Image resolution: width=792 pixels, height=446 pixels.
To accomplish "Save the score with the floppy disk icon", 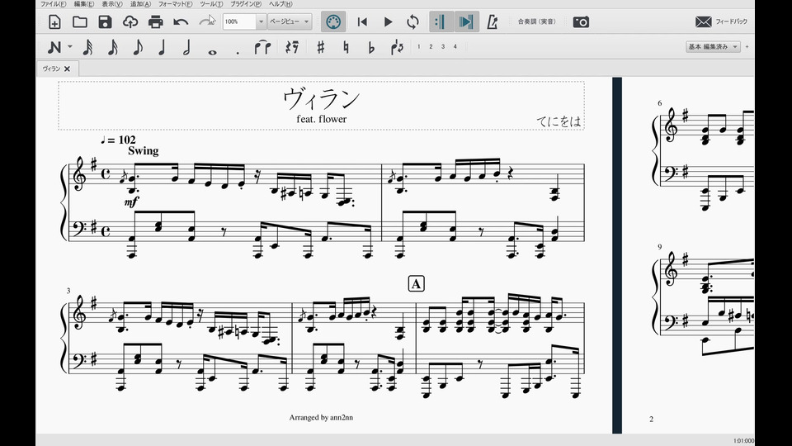I will pos(105,21).
